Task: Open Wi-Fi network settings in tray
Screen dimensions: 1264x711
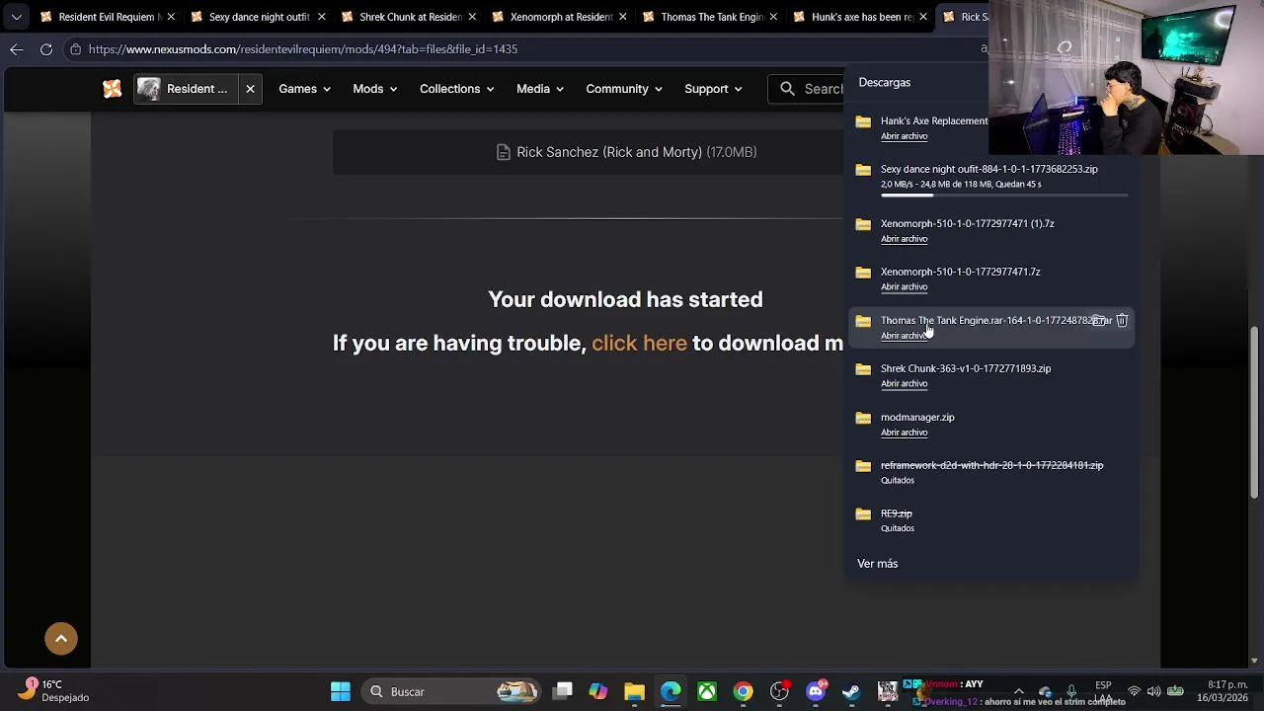Action: [x=1134, y=691]
